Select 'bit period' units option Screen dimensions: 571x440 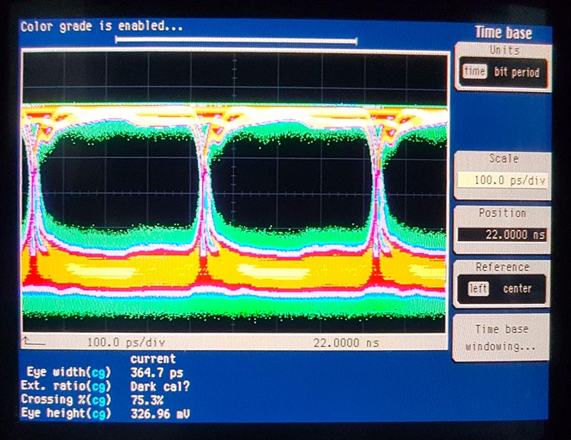click(517, 72)
